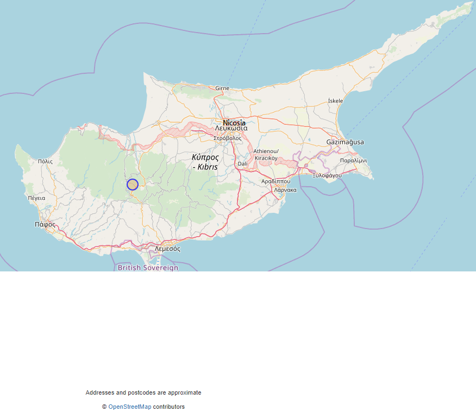Select the Στρόβολος label
This screenshot has width=476, height=412.
click(x=227, y=138)
